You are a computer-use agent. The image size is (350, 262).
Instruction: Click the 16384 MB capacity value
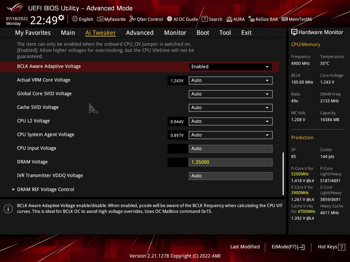tap(330, 120)
